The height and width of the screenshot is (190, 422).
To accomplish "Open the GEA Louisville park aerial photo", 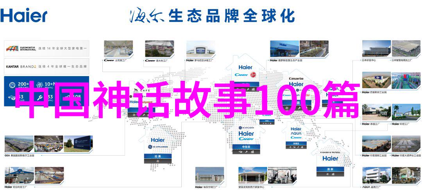I will click(19, 144).
